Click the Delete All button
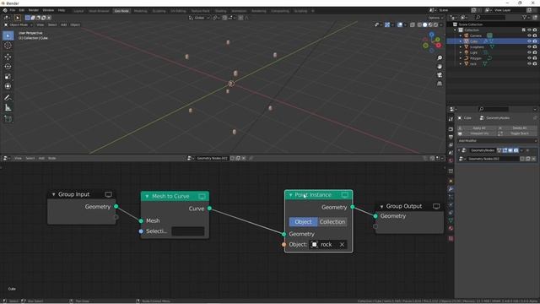The height and width of the screenshot is (304, 540). click(x=517, y=128)
